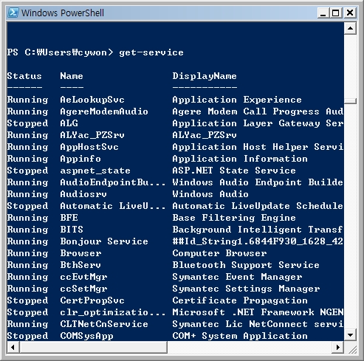Click the vertical scrollbar up arrow
364x361 pixels.
[350, 28]
